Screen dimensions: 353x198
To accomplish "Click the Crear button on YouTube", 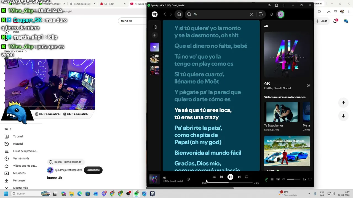I will (321, 21).
